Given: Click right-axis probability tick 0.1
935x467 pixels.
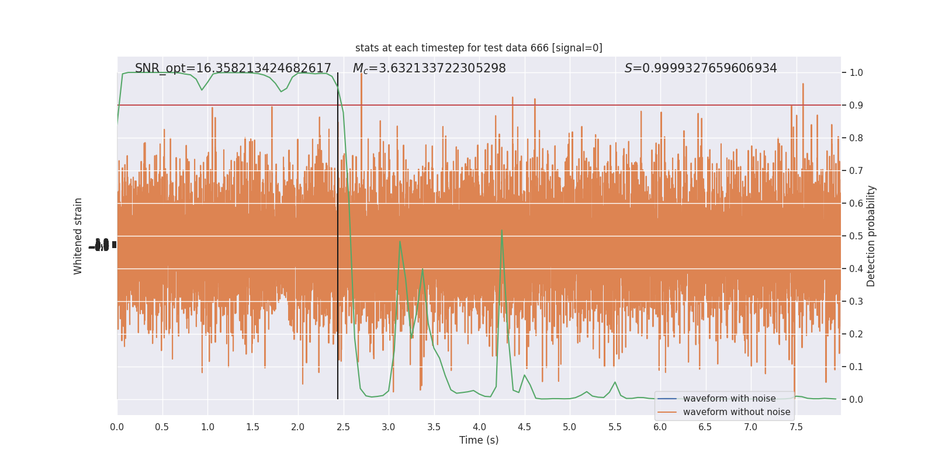Looking at the screenshot, I should click(x=856, y=367).
